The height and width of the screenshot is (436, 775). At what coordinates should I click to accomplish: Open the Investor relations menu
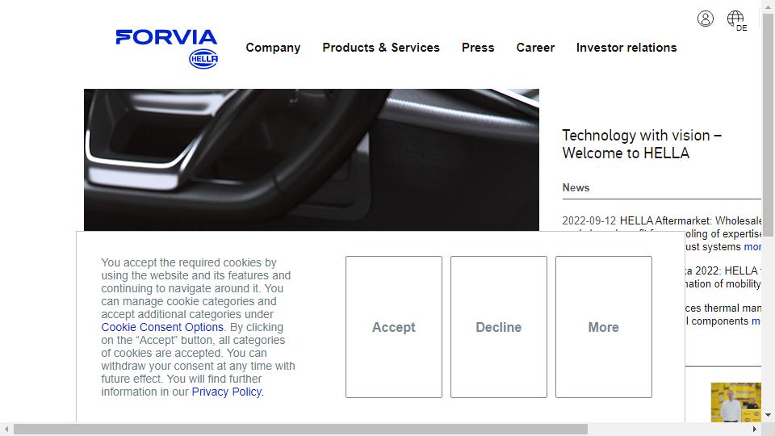[x=626, y=48]
